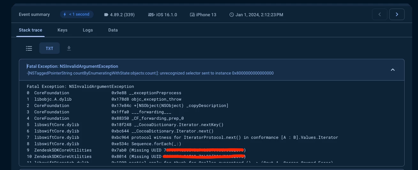Open the Logs tab
418x170 pixels.
88,30
